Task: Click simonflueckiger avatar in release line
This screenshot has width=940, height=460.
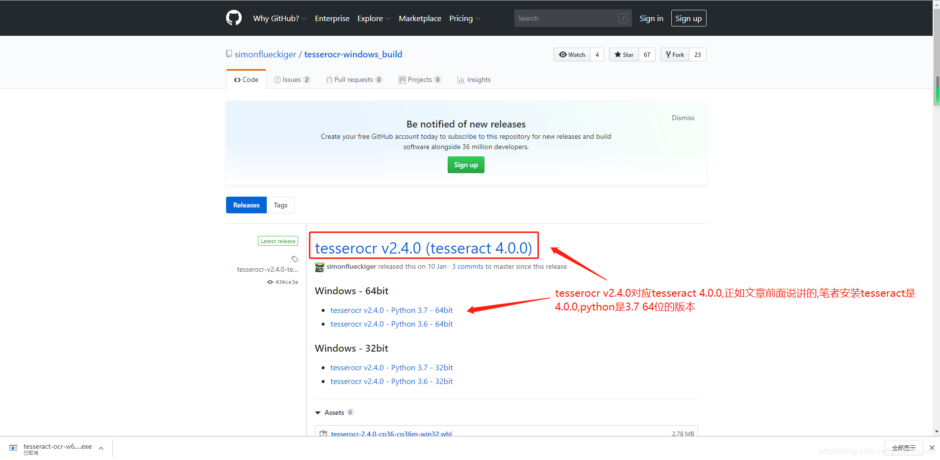Action: tap(320, 267)
